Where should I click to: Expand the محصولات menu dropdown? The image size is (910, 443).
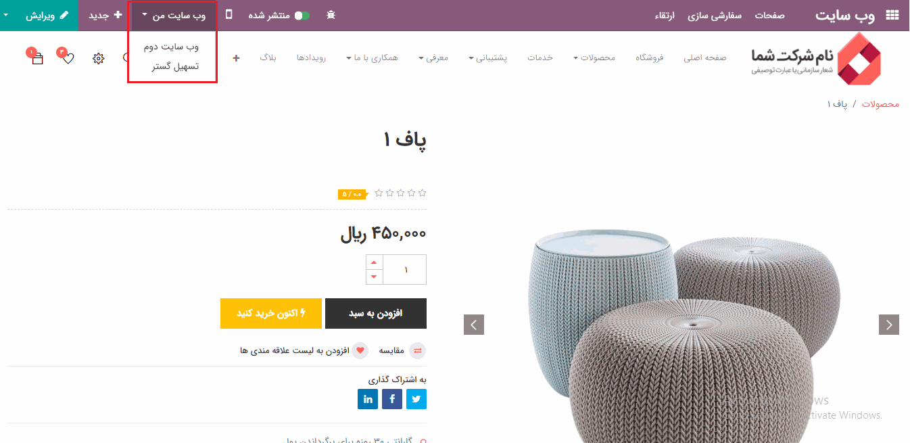594,58
